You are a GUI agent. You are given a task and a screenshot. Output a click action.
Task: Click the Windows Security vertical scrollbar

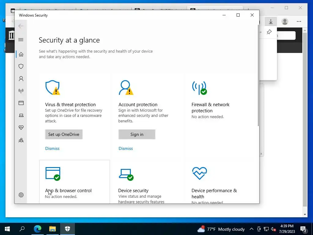click(258, 75)
